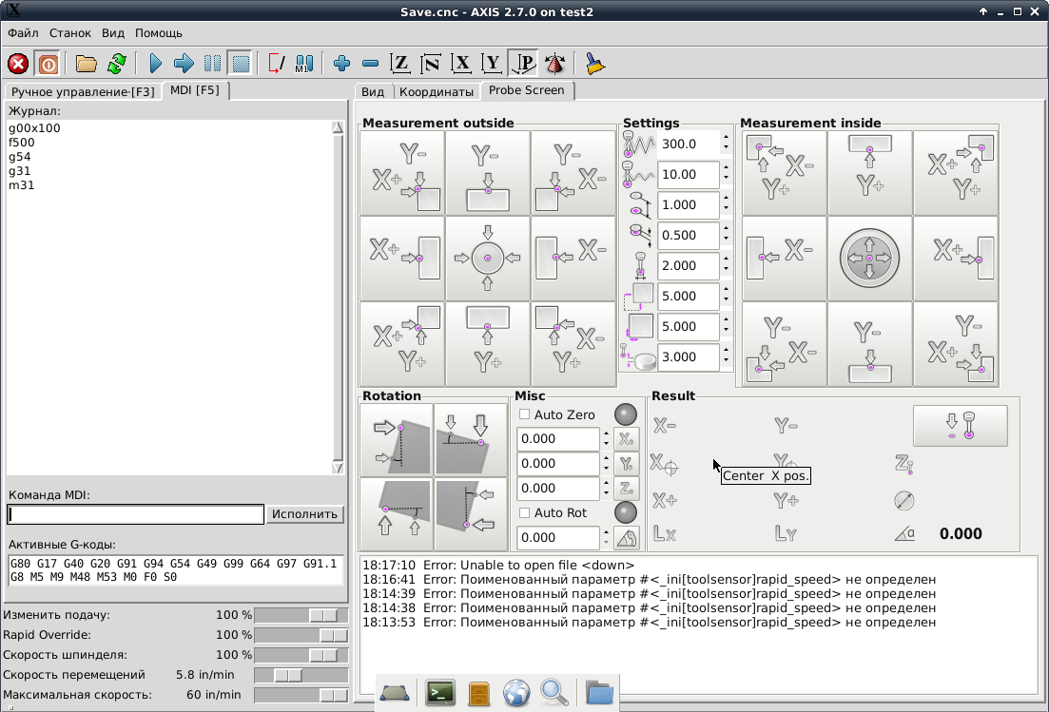1049x712 pixels.
Task: Enable the Auto Zero checkbox
Action: [525, 414]
